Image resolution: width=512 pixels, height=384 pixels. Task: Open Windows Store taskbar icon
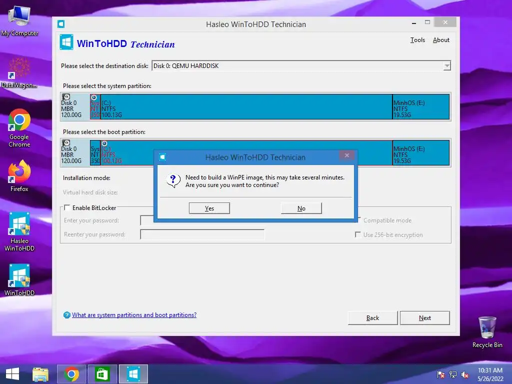tap(102, 374)
